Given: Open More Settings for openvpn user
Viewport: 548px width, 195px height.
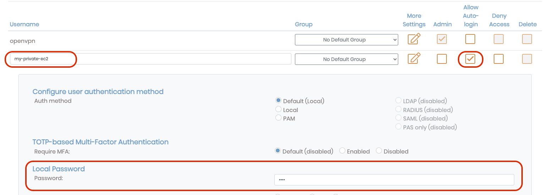Looking at the screenshot, I should click(x=414, y=39).
